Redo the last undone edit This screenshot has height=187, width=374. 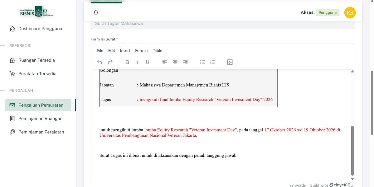[110, 62]
